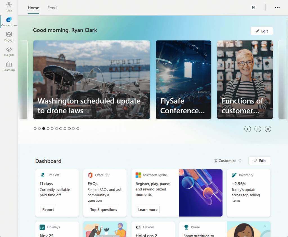Open the Insights app in the sidebar
This screenshot has width=288, height=237.
tap(9, 51)
